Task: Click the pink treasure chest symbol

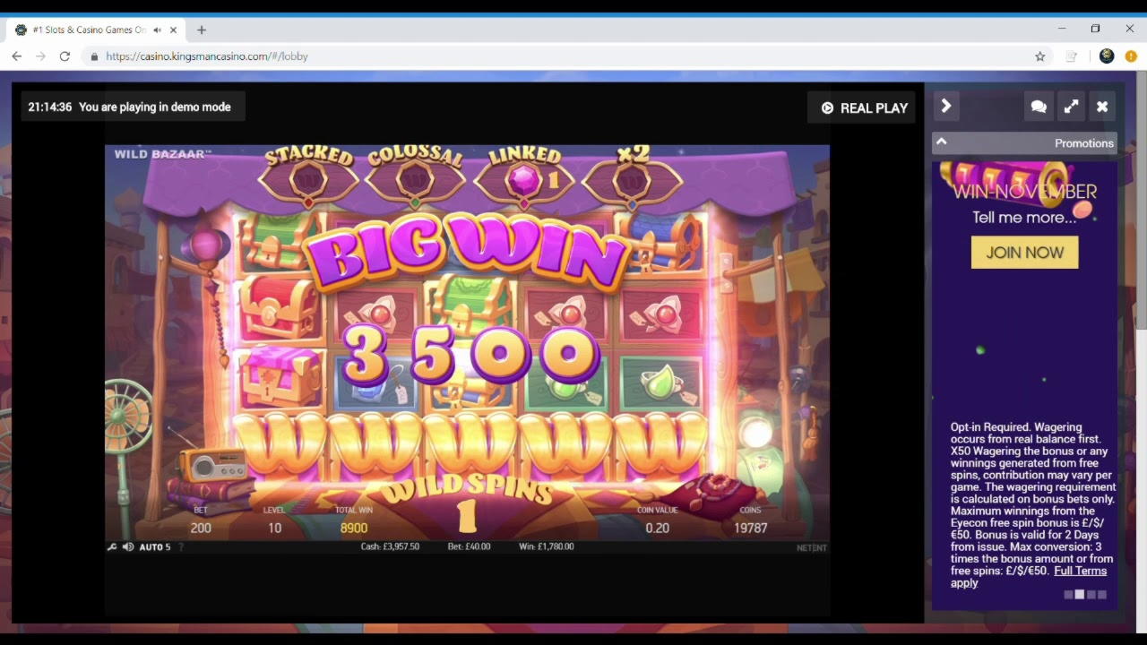Action: point(282,376)
